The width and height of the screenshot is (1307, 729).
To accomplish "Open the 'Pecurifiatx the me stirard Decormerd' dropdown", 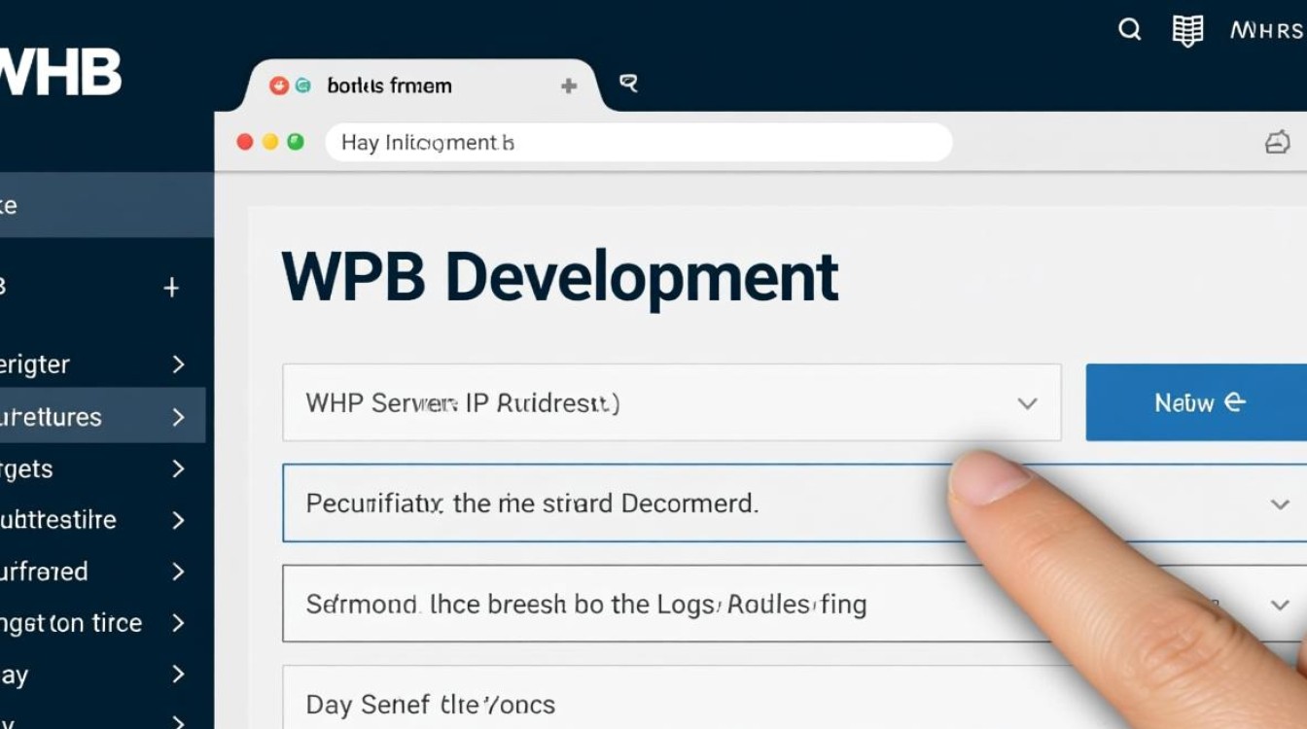I will click(x=795, y=503).
